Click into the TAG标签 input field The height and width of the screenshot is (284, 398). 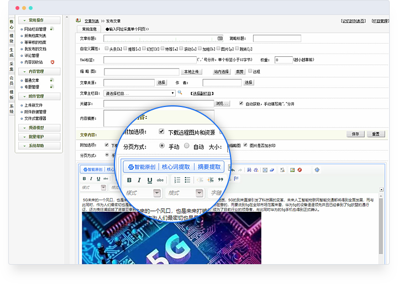tap(150, 60)
